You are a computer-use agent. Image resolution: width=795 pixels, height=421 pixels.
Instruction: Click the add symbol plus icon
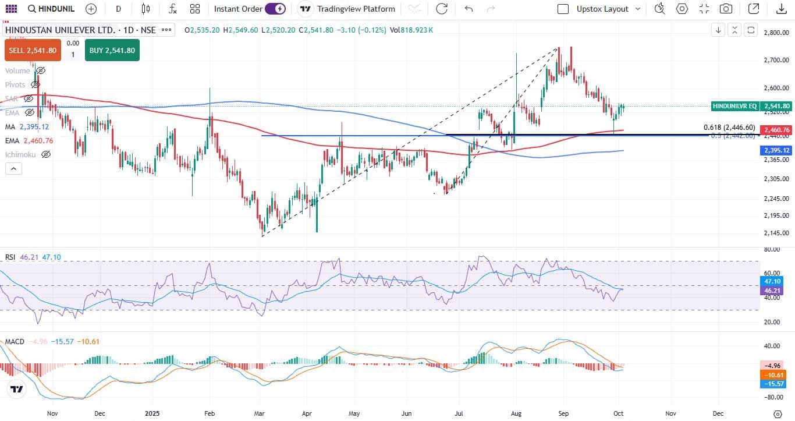pyautogui.click(x=91, y=9)
